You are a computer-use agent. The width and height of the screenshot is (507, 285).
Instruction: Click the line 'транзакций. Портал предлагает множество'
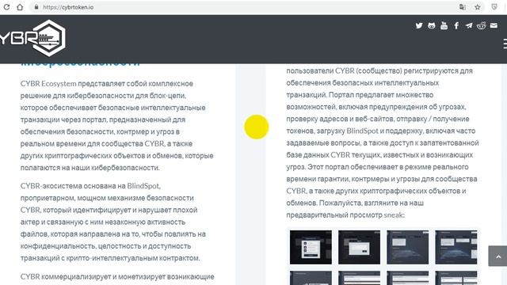click(360, 95)
